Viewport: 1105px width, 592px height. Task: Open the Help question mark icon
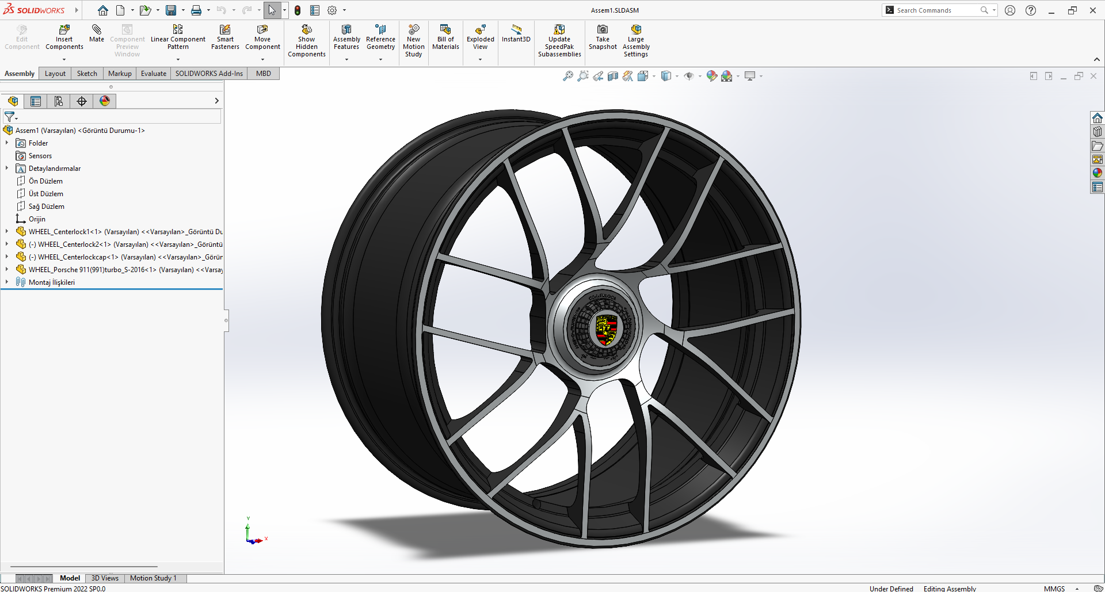point(1031,10)
